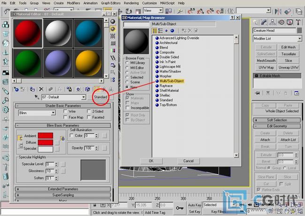Click the red Diffuse color swatch

point(46,142)
